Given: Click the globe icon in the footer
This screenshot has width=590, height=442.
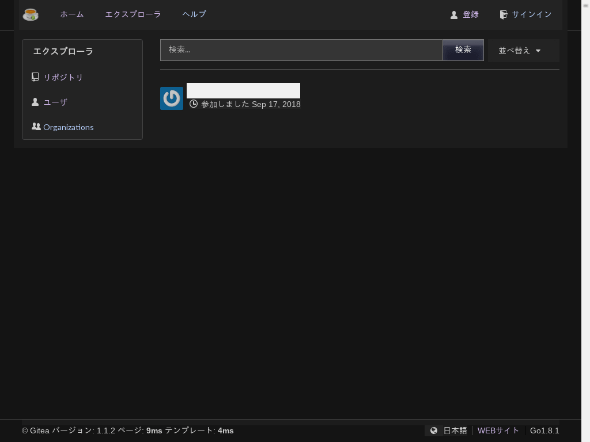Looking at the screenshot, I should [434, 430].
